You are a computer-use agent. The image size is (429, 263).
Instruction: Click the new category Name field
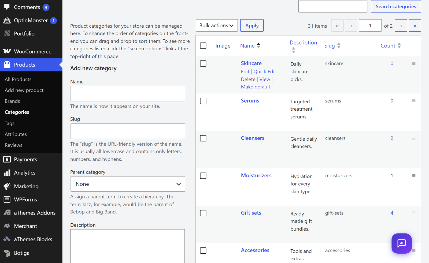pyautogui.click(x=128, y=93)
